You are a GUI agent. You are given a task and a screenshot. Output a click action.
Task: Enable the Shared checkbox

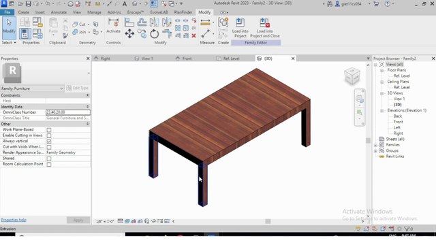pyautogui.click(x=49, y=159)
